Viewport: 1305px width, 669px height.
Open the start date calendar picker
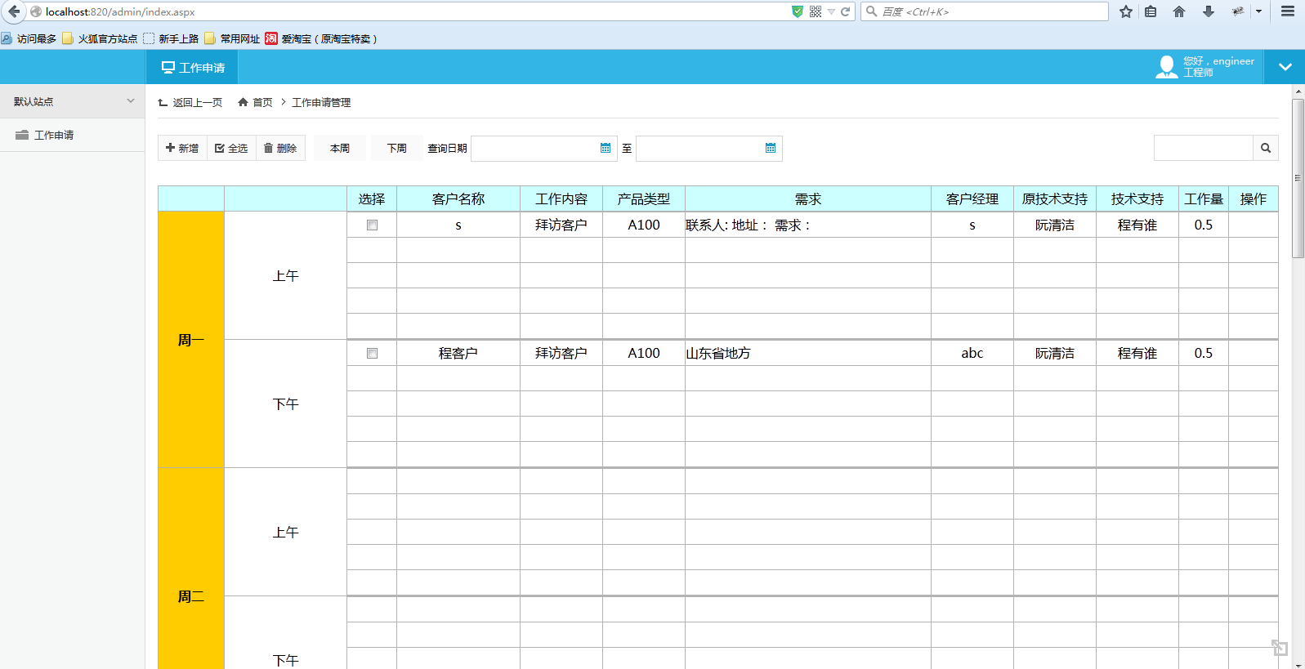tap(606, 148)
